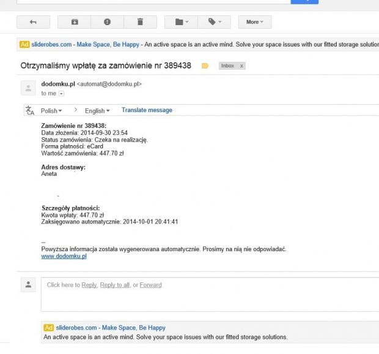
Task: Open the More actions menu
Action: coord(255,22)
